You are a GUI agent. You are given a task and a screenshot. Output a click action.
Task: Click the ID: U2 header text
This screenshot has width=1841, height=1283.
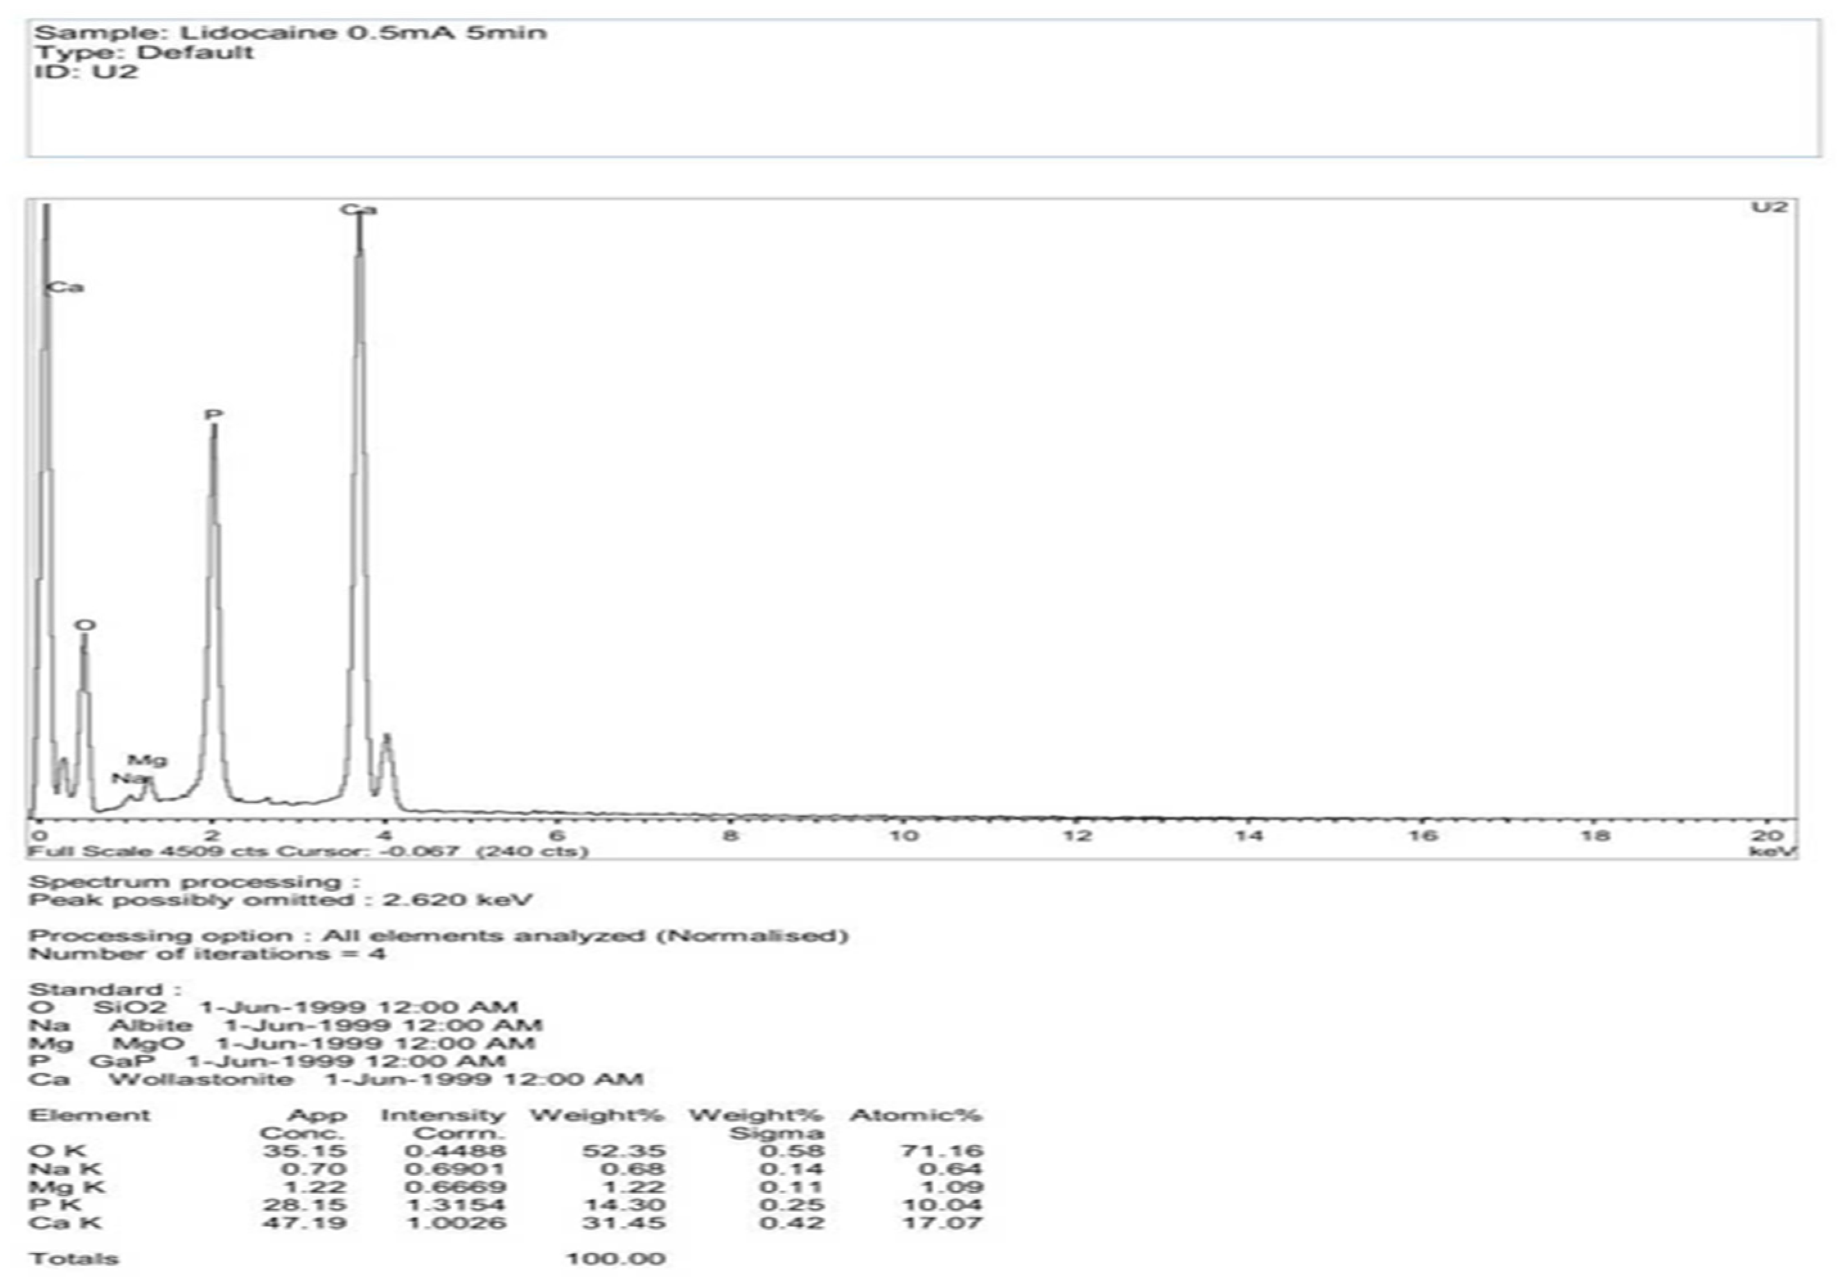tap(86, 72)
